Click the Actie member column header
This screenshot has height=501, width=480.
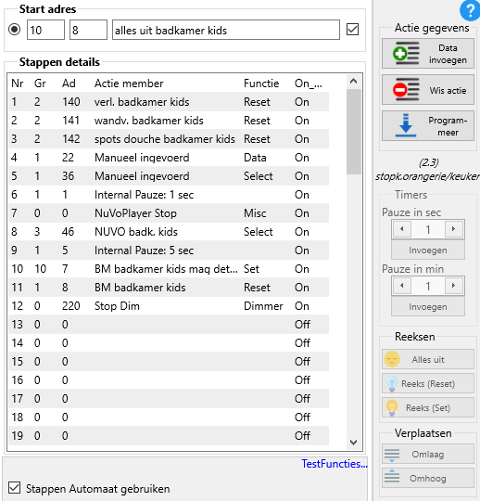(x=129, y=83)
